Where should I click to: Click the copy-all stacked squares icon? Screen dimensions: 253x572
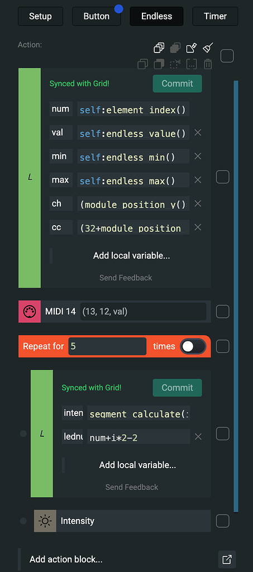point(159,48)
